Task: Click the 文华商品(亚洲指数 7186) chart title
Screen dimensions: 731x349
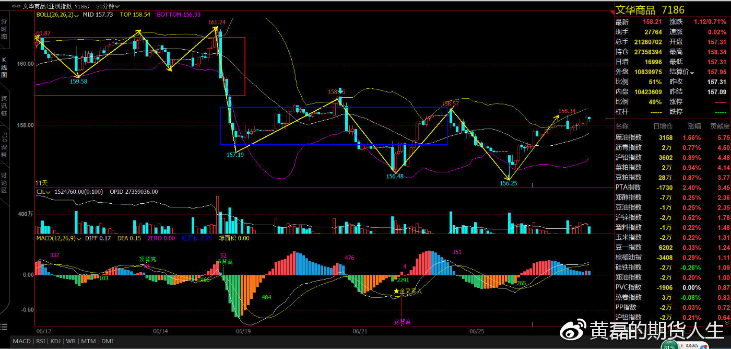Action: [x=56, y=6]
